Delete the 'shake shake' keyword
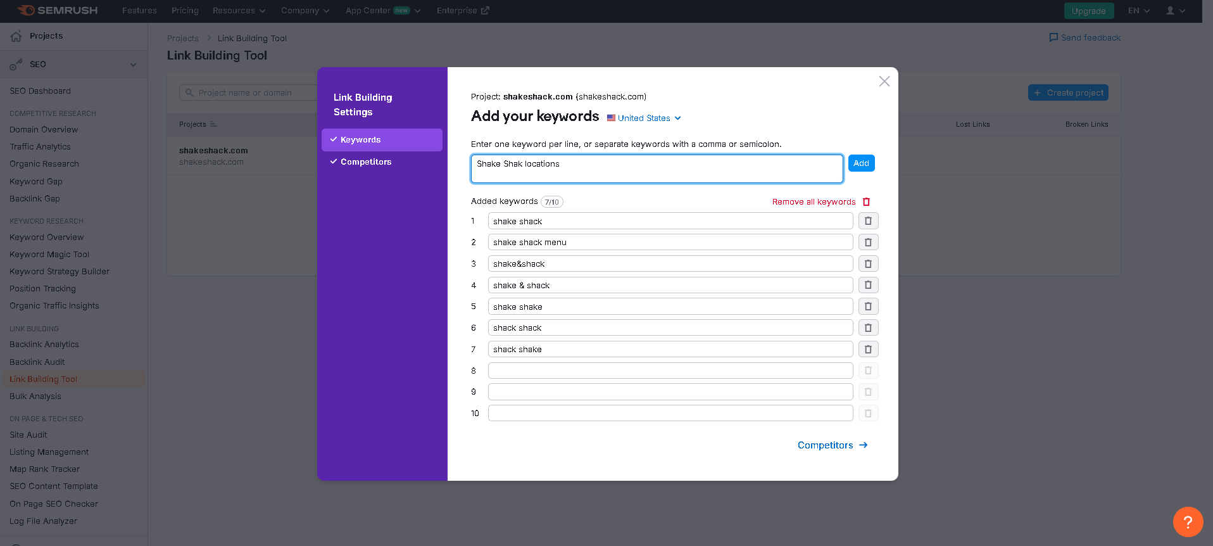This screenshot has height=546, width=1213. (x=868, y=307)
